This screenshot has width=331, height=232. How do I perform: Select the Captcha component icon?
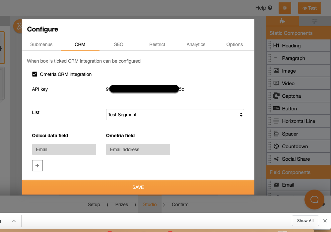pyautogui.click(x=276, y=96)
